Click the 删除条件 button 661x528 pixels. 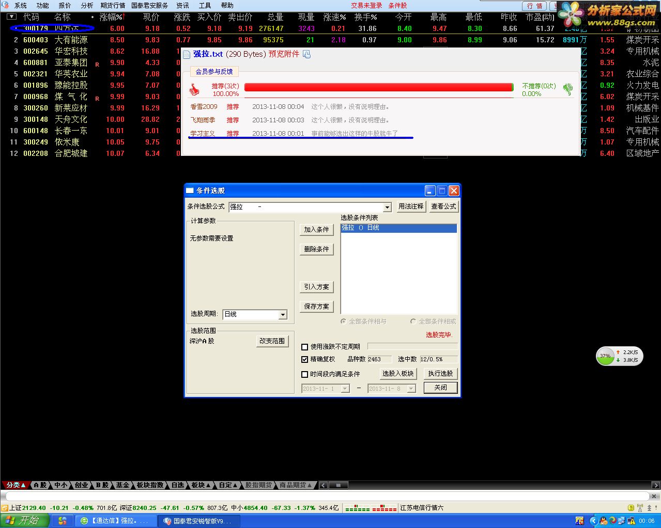(317, 249)
